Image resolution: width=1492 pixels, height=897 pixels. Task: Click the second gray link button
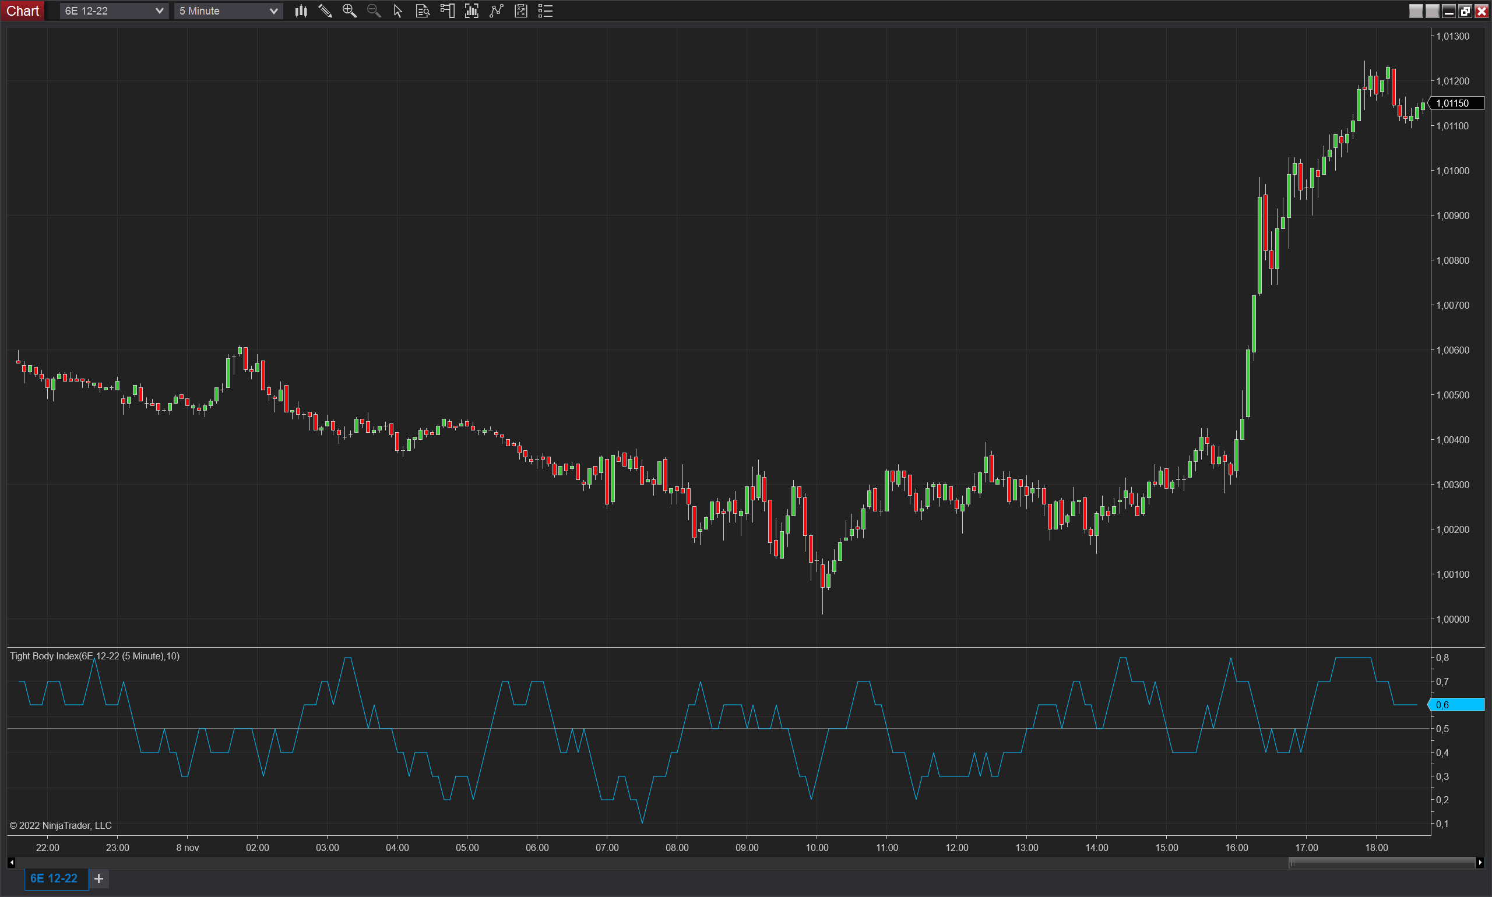[1432, 11]
